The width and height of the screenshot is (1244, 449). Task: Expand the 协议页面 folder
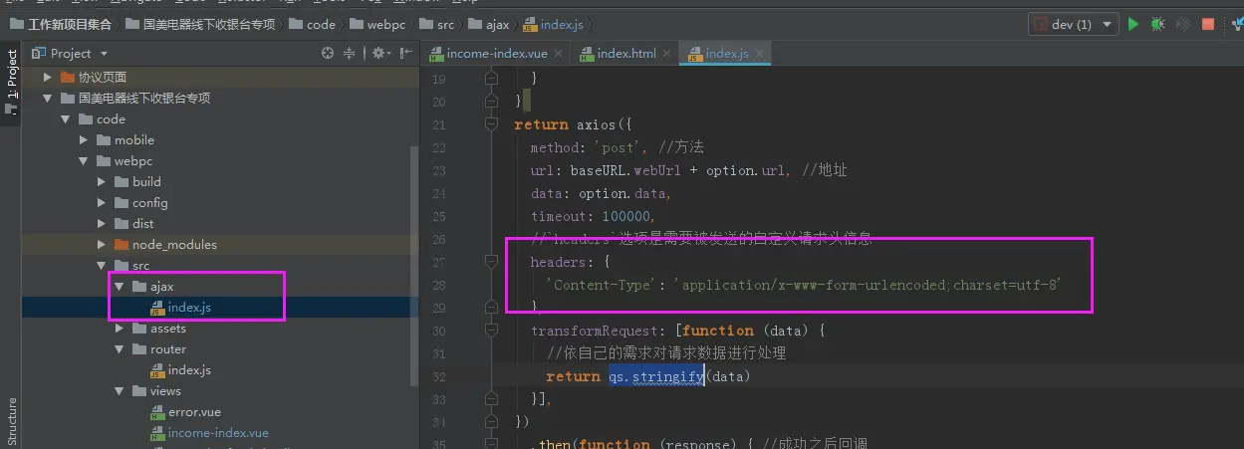[x=47, y=77]
